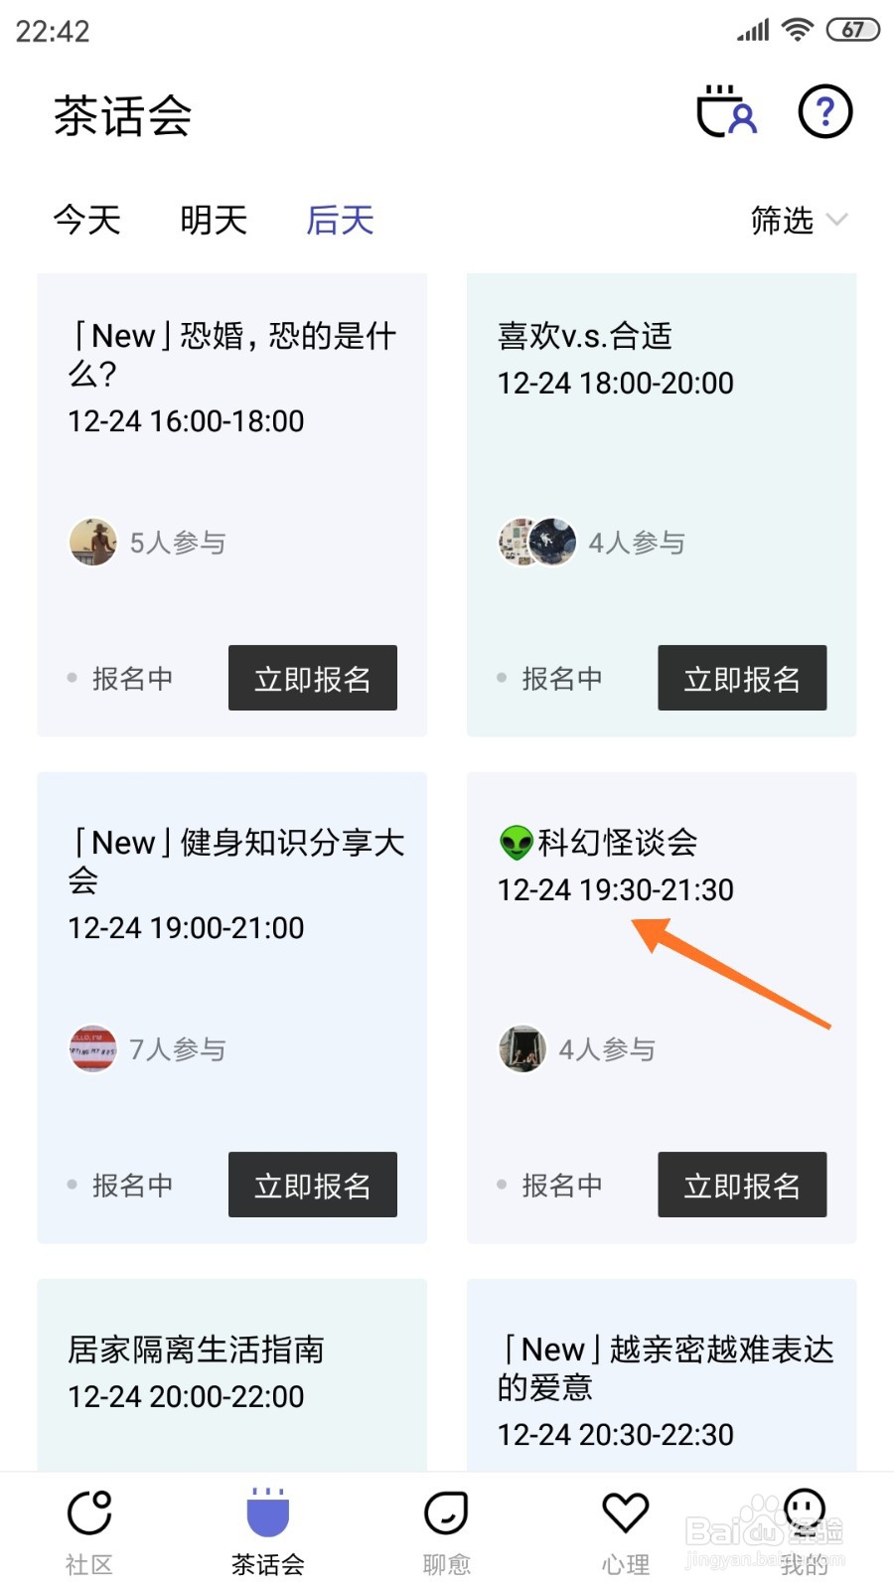Switch to 明天 tab
The image size is (894, 1590).
point(214,220)
